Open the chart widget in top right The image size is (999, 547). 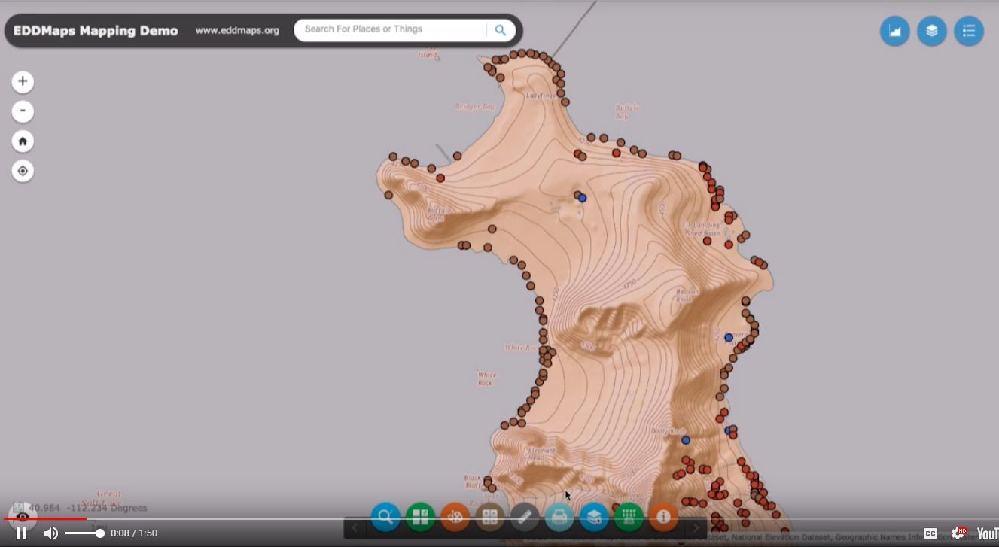(x=894, y=31)
